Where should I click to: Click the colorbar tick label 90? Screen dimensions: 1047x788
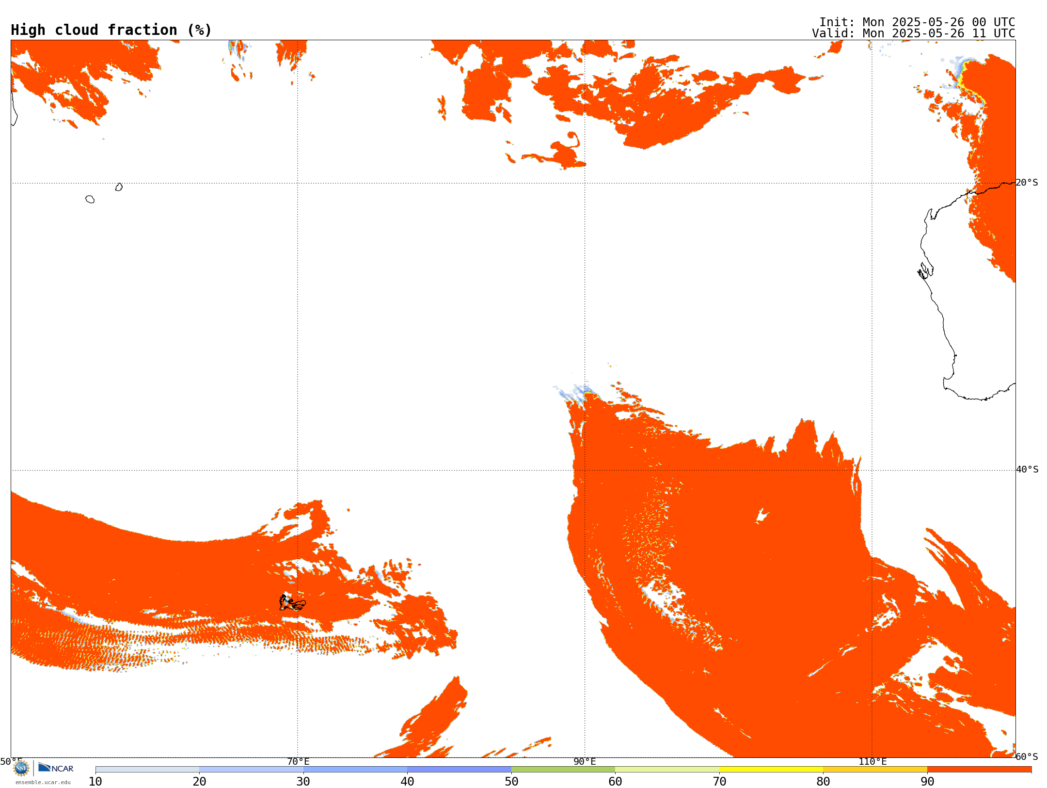(927, 782)
